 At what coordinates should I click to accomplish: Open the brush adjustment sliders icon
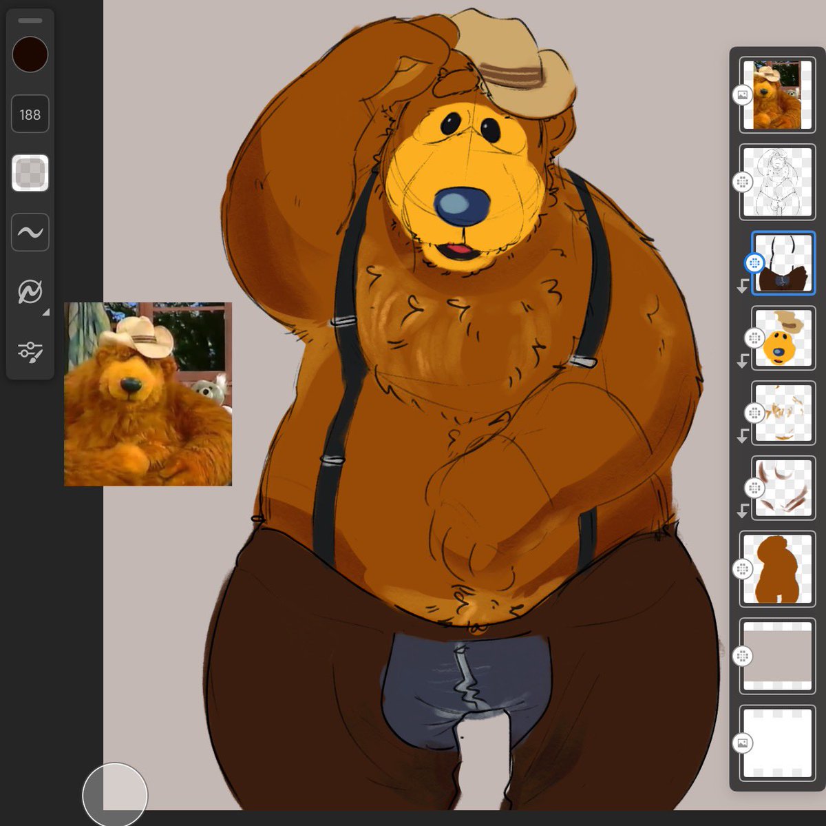(30, 351)
